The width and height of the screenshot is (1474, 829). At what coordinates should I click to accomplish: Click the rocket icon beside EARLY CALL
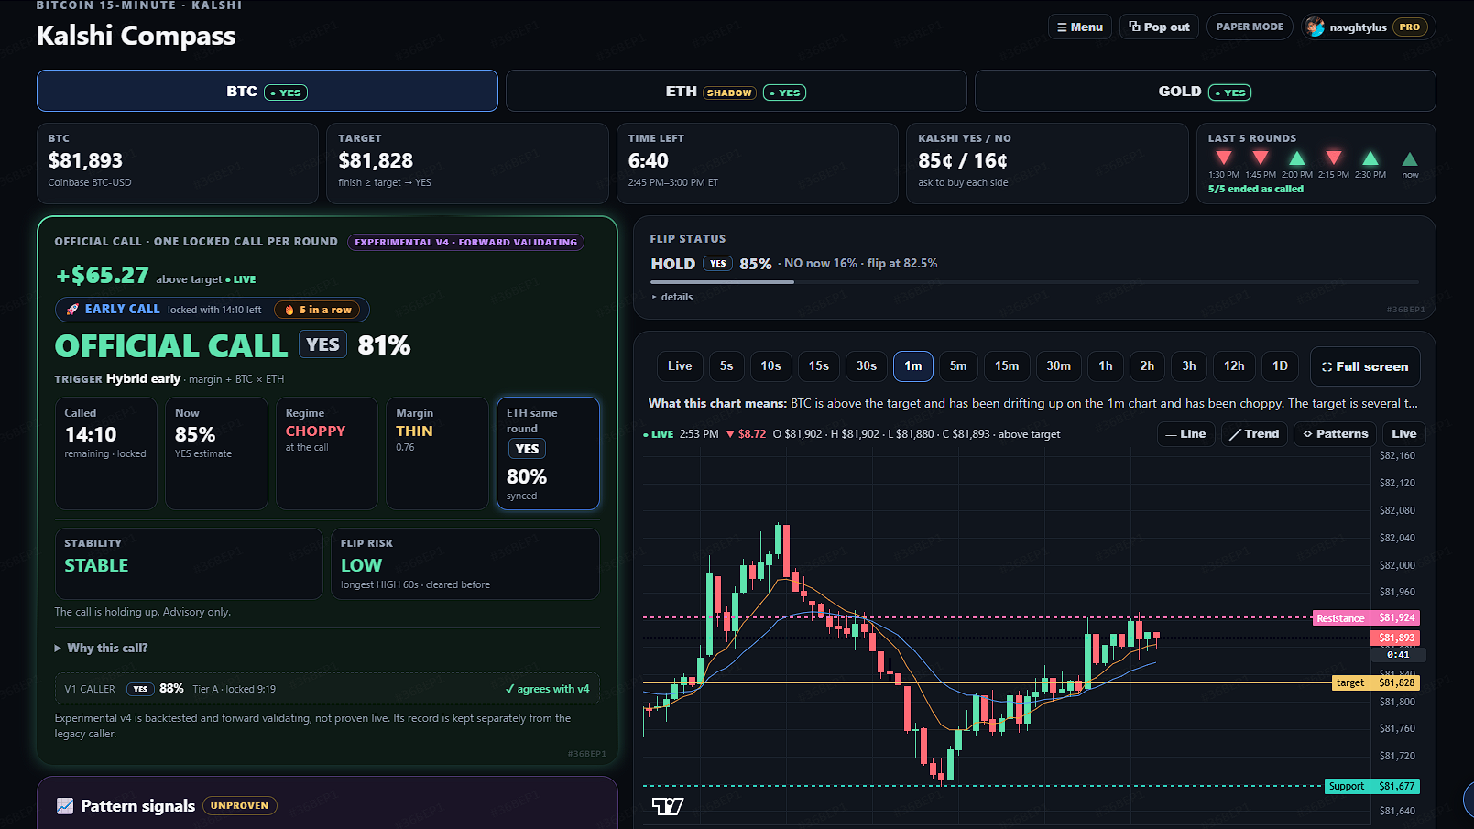tap(72, 310)
